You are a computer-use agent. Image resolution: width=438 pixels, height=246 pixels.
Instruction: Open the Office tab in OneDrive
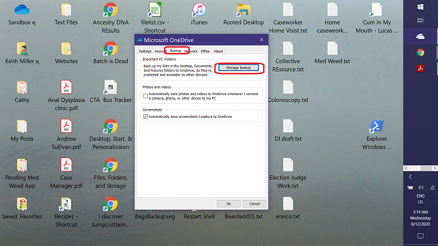tap(205, 51)
